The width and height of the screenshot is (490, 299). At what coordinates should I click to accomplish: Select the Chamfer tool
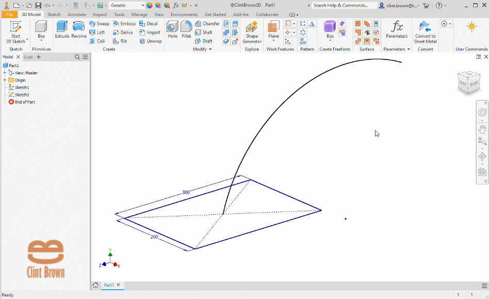pyautogui.click(x=207, y=23)
